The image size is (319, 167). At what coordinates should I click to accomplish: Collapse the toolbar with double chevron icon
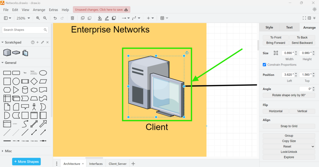coord(314,18)
